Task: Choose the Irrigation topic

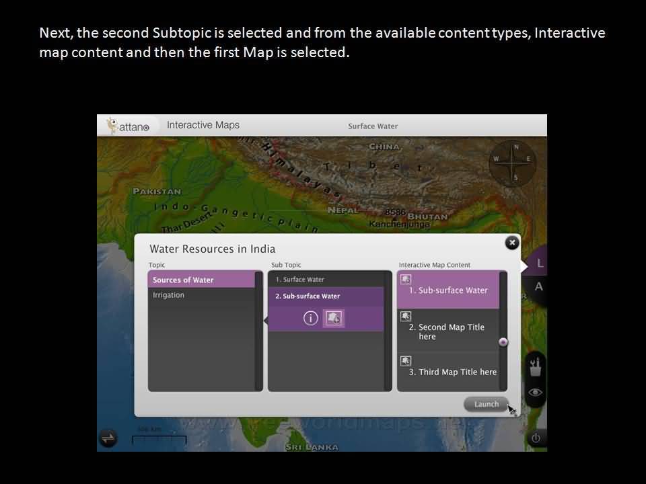Action: tap(201, 295)
